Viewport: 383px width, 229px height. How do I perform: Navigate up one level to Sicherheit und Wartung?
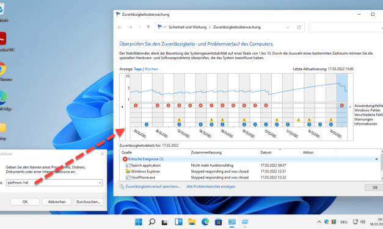click(148, 27)
